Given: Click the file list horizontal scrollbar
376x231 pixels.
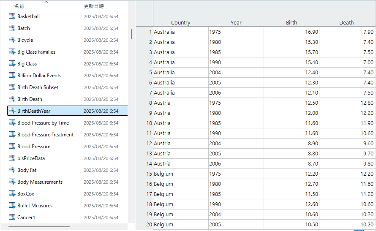Looking at the screenshot, I should click(39, 226).
